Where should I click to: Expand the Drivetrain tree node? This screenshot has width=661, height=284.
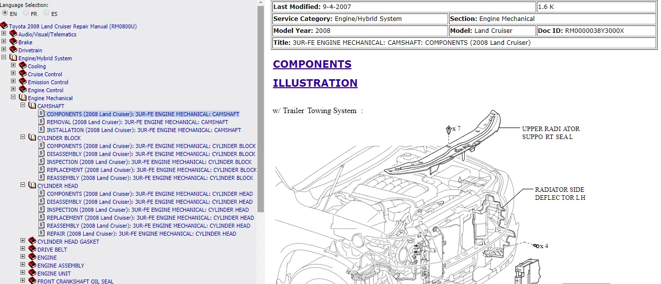pos(4,50)
